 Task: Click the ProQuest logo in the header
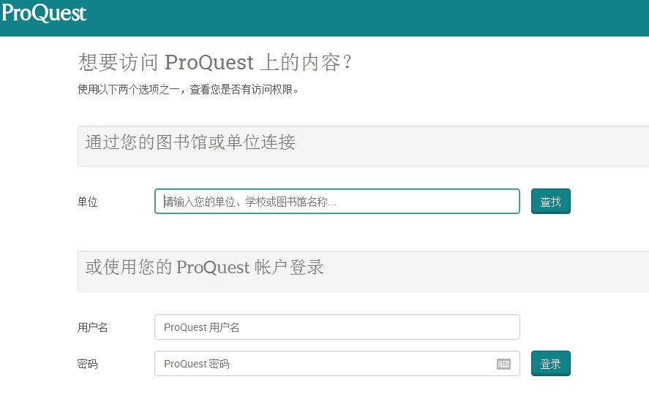[x=44, y=13]
